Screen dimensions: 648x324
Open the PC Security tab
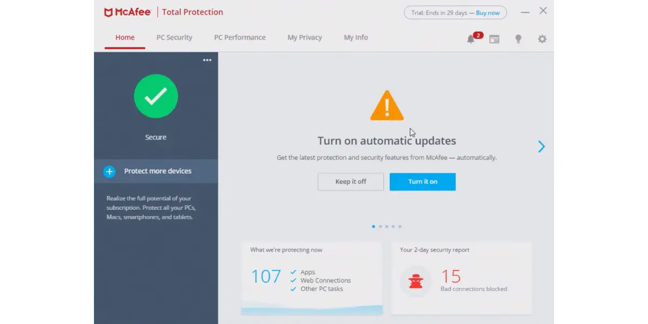(174, 37)
